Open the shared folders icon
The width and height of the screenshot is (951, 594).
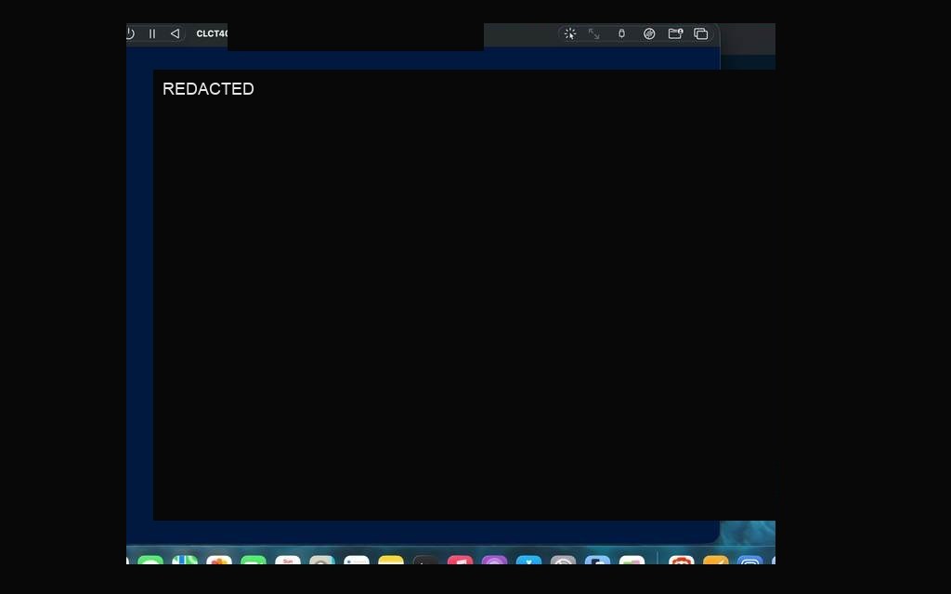[675, 34]
